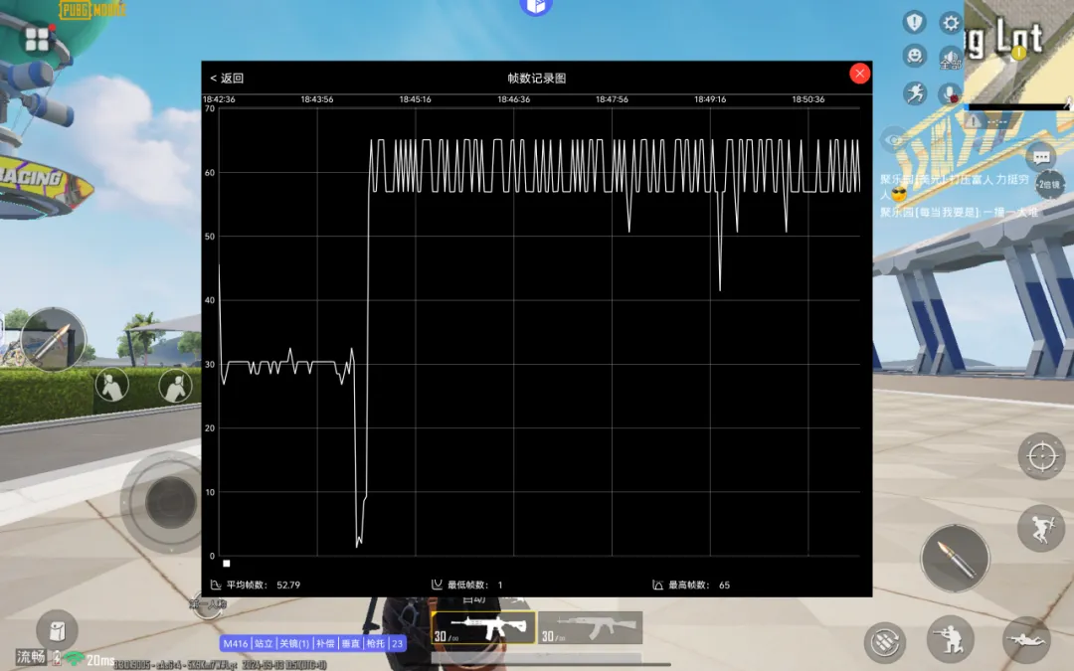Tap the 关镜(1) label in blue bar
This screenshot has width=1074, height=671.
click(x=293, y=643)
